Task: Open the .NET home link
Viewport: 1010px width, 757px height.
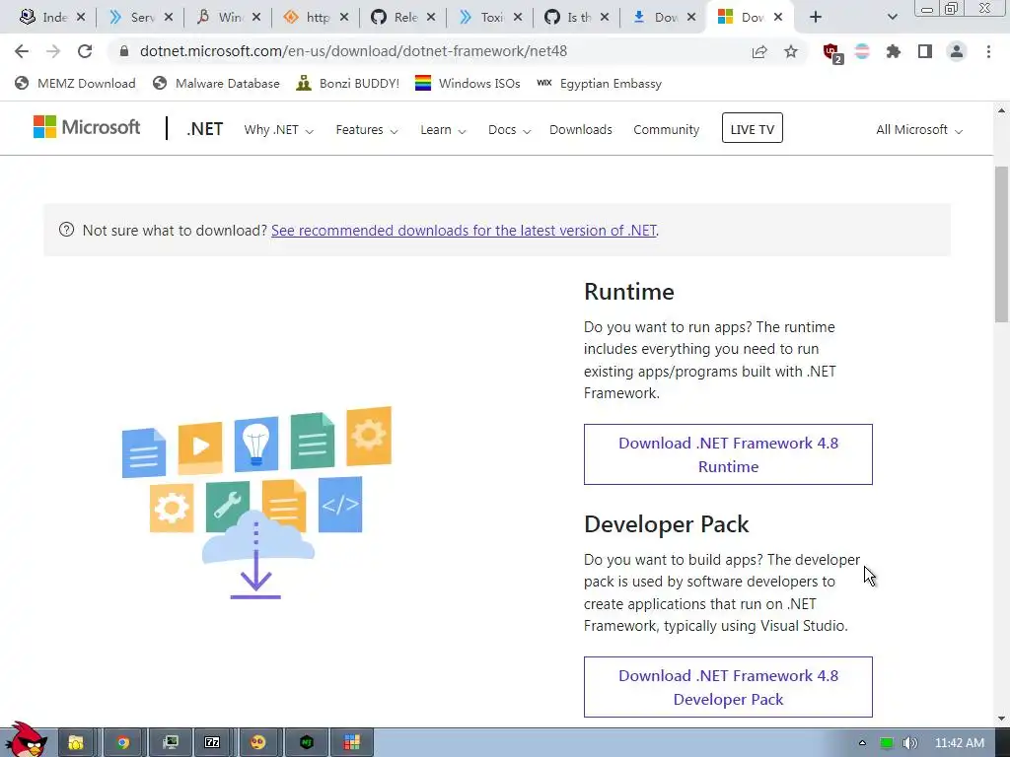Action: pyautogui.click(x=205, y=129)
